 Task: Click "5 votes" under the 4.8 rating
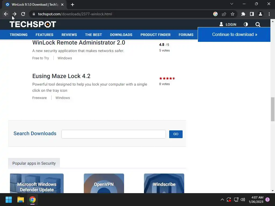(165, 50)
